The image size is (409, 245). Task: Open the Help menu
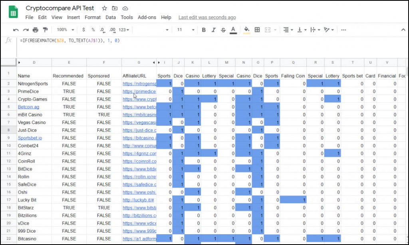point(166,18)
